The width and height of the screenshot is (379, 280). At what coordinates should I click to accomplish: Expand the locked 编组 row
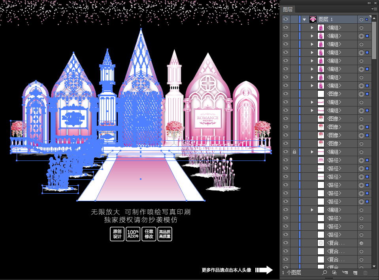click(312, 152)
